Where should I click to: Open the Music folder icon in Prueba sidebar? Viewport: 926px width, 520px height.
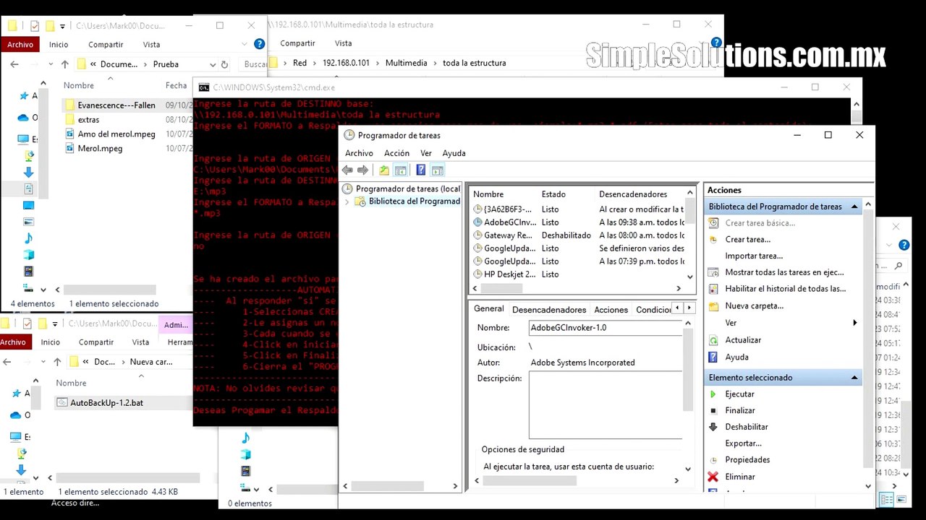28,238
